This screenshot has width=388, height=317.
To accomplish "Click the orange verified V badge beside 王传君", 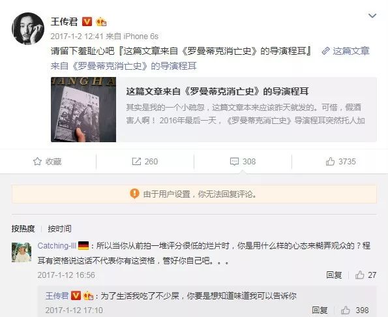I will [87, 22].
